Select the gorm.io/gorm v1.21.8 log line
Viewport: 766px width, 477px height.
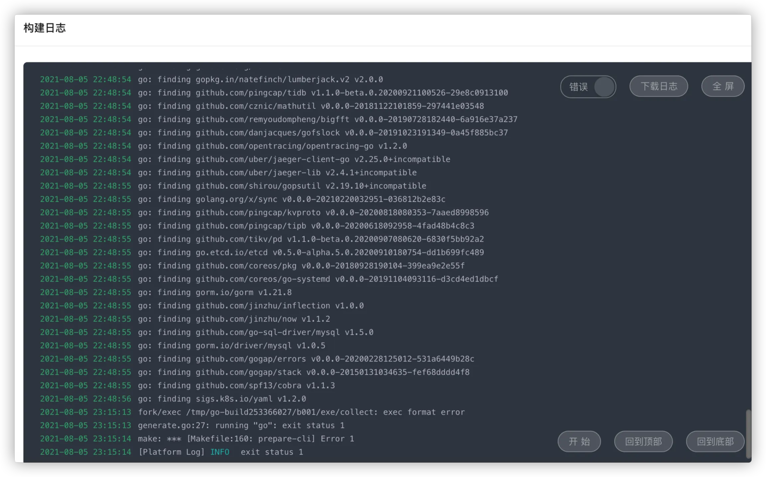pos(214,292)
